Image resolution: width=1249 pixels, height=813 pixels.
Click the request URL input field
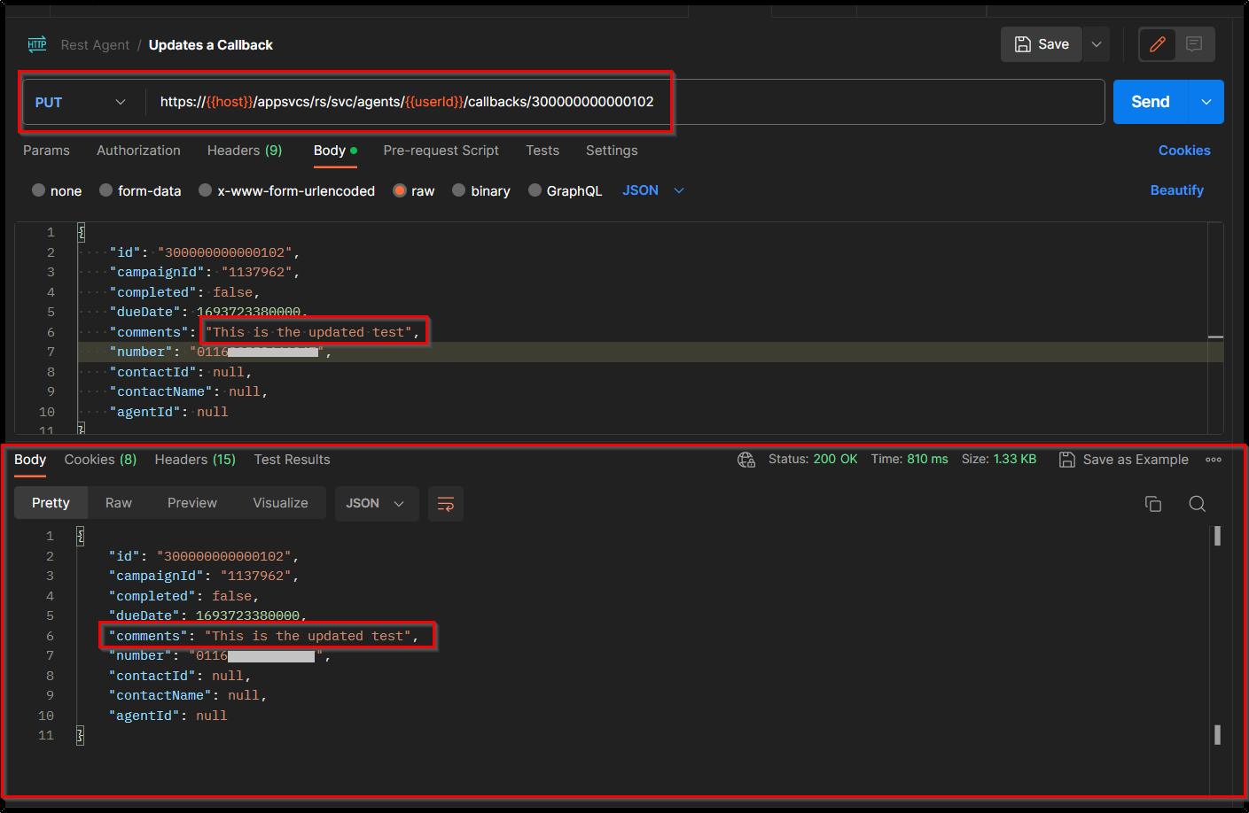click(x=625, y=102)
